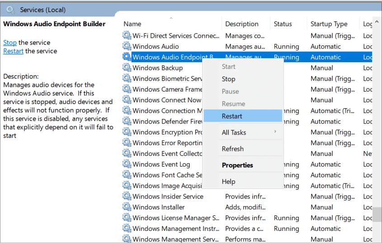Click the Windows Connect Now gear icon
Image resolution: width=382 pixels, height=243 pixels.
pyautogui.click(x=127, y=100)
